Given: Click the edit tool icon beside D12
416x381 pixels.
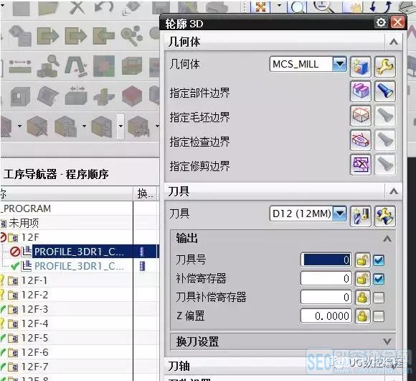Looking at the screenshot, I should tap(385, 216).
